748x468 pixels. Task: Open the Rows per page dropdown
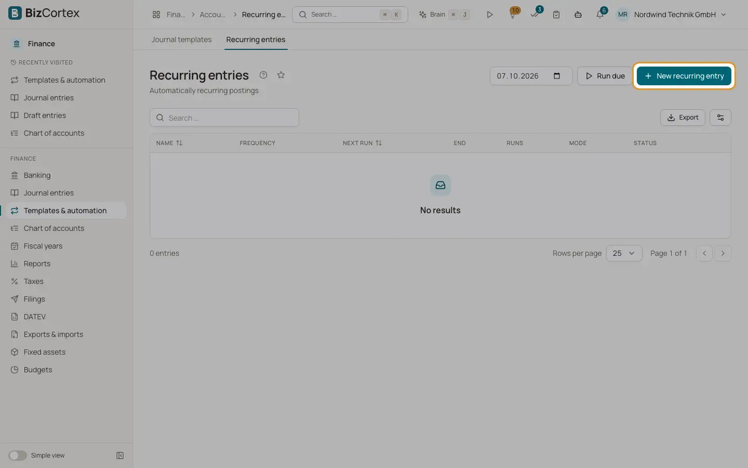624,253
